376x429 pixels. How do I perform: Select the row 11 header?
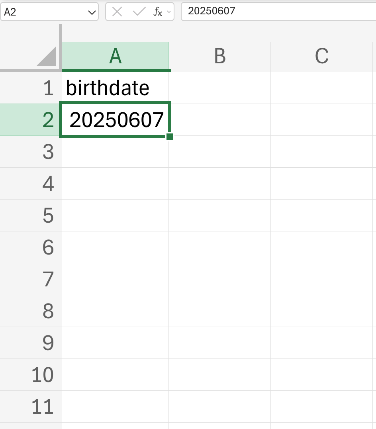pyautogui.click(x=31, y=407)
